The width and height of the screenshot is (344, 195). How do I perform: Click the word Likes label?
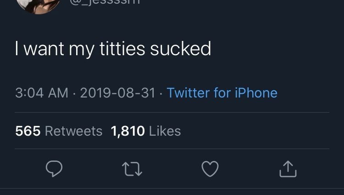pos(165,131)
